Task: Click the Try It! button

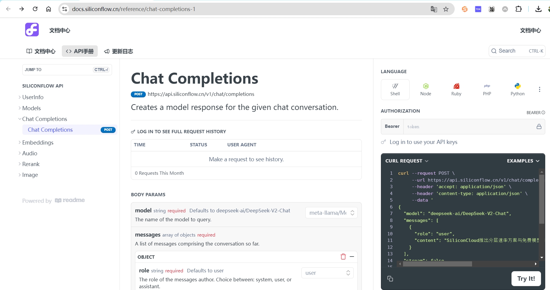Action: point(526,279)
